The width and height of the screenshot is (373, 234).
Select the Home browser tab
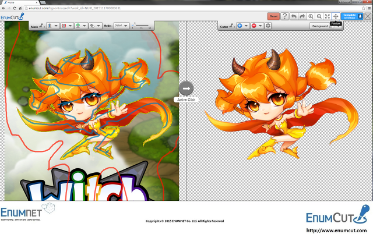click(20, 2)
